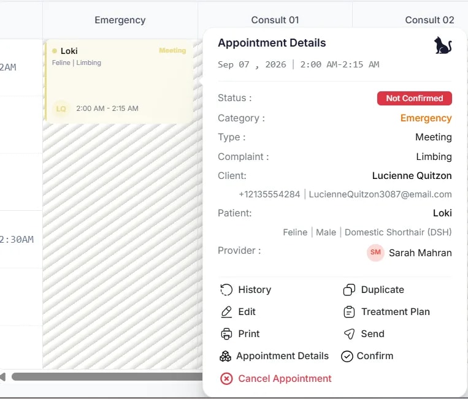
Task: Click phone number +12135554284
Action: pyautogui.click(x=269, y=194)
